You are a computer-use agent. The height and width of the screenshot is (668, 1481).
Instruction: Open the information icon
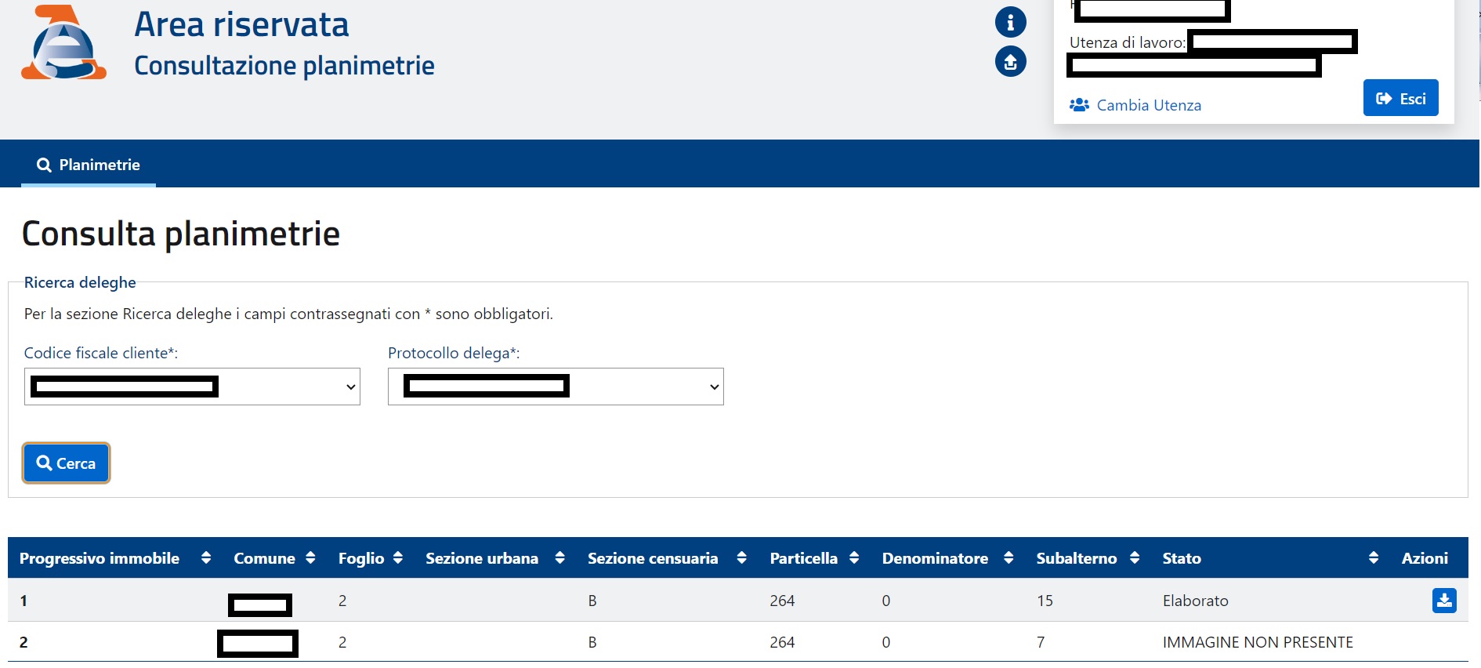point(1010,23)
